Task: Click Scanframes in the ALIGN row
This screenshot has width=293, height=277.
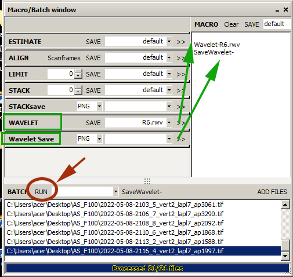Action: (64, 58)
